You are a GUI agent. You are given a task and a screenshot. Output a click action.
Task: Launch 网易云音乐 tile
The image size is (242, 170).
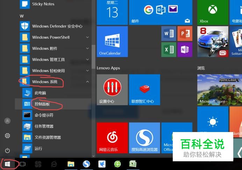click(x=112, y=138)
